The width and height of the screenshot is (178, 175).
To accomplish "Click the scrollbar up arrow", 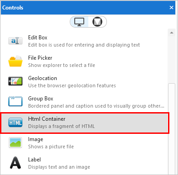I will pos(172,33).
